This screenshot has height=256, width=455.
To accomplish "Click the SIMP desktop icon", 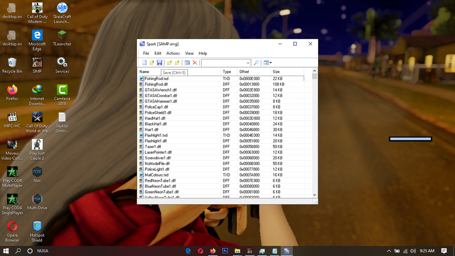I will click(x=37, y=65).
